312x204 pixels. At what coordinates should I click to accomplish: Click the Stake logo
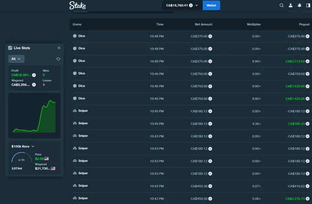[x=78, y=6]
